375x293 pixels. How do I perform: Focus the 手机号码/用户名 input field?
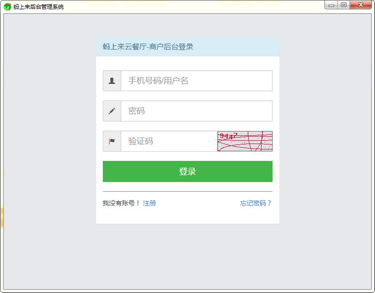click(196, 81)
